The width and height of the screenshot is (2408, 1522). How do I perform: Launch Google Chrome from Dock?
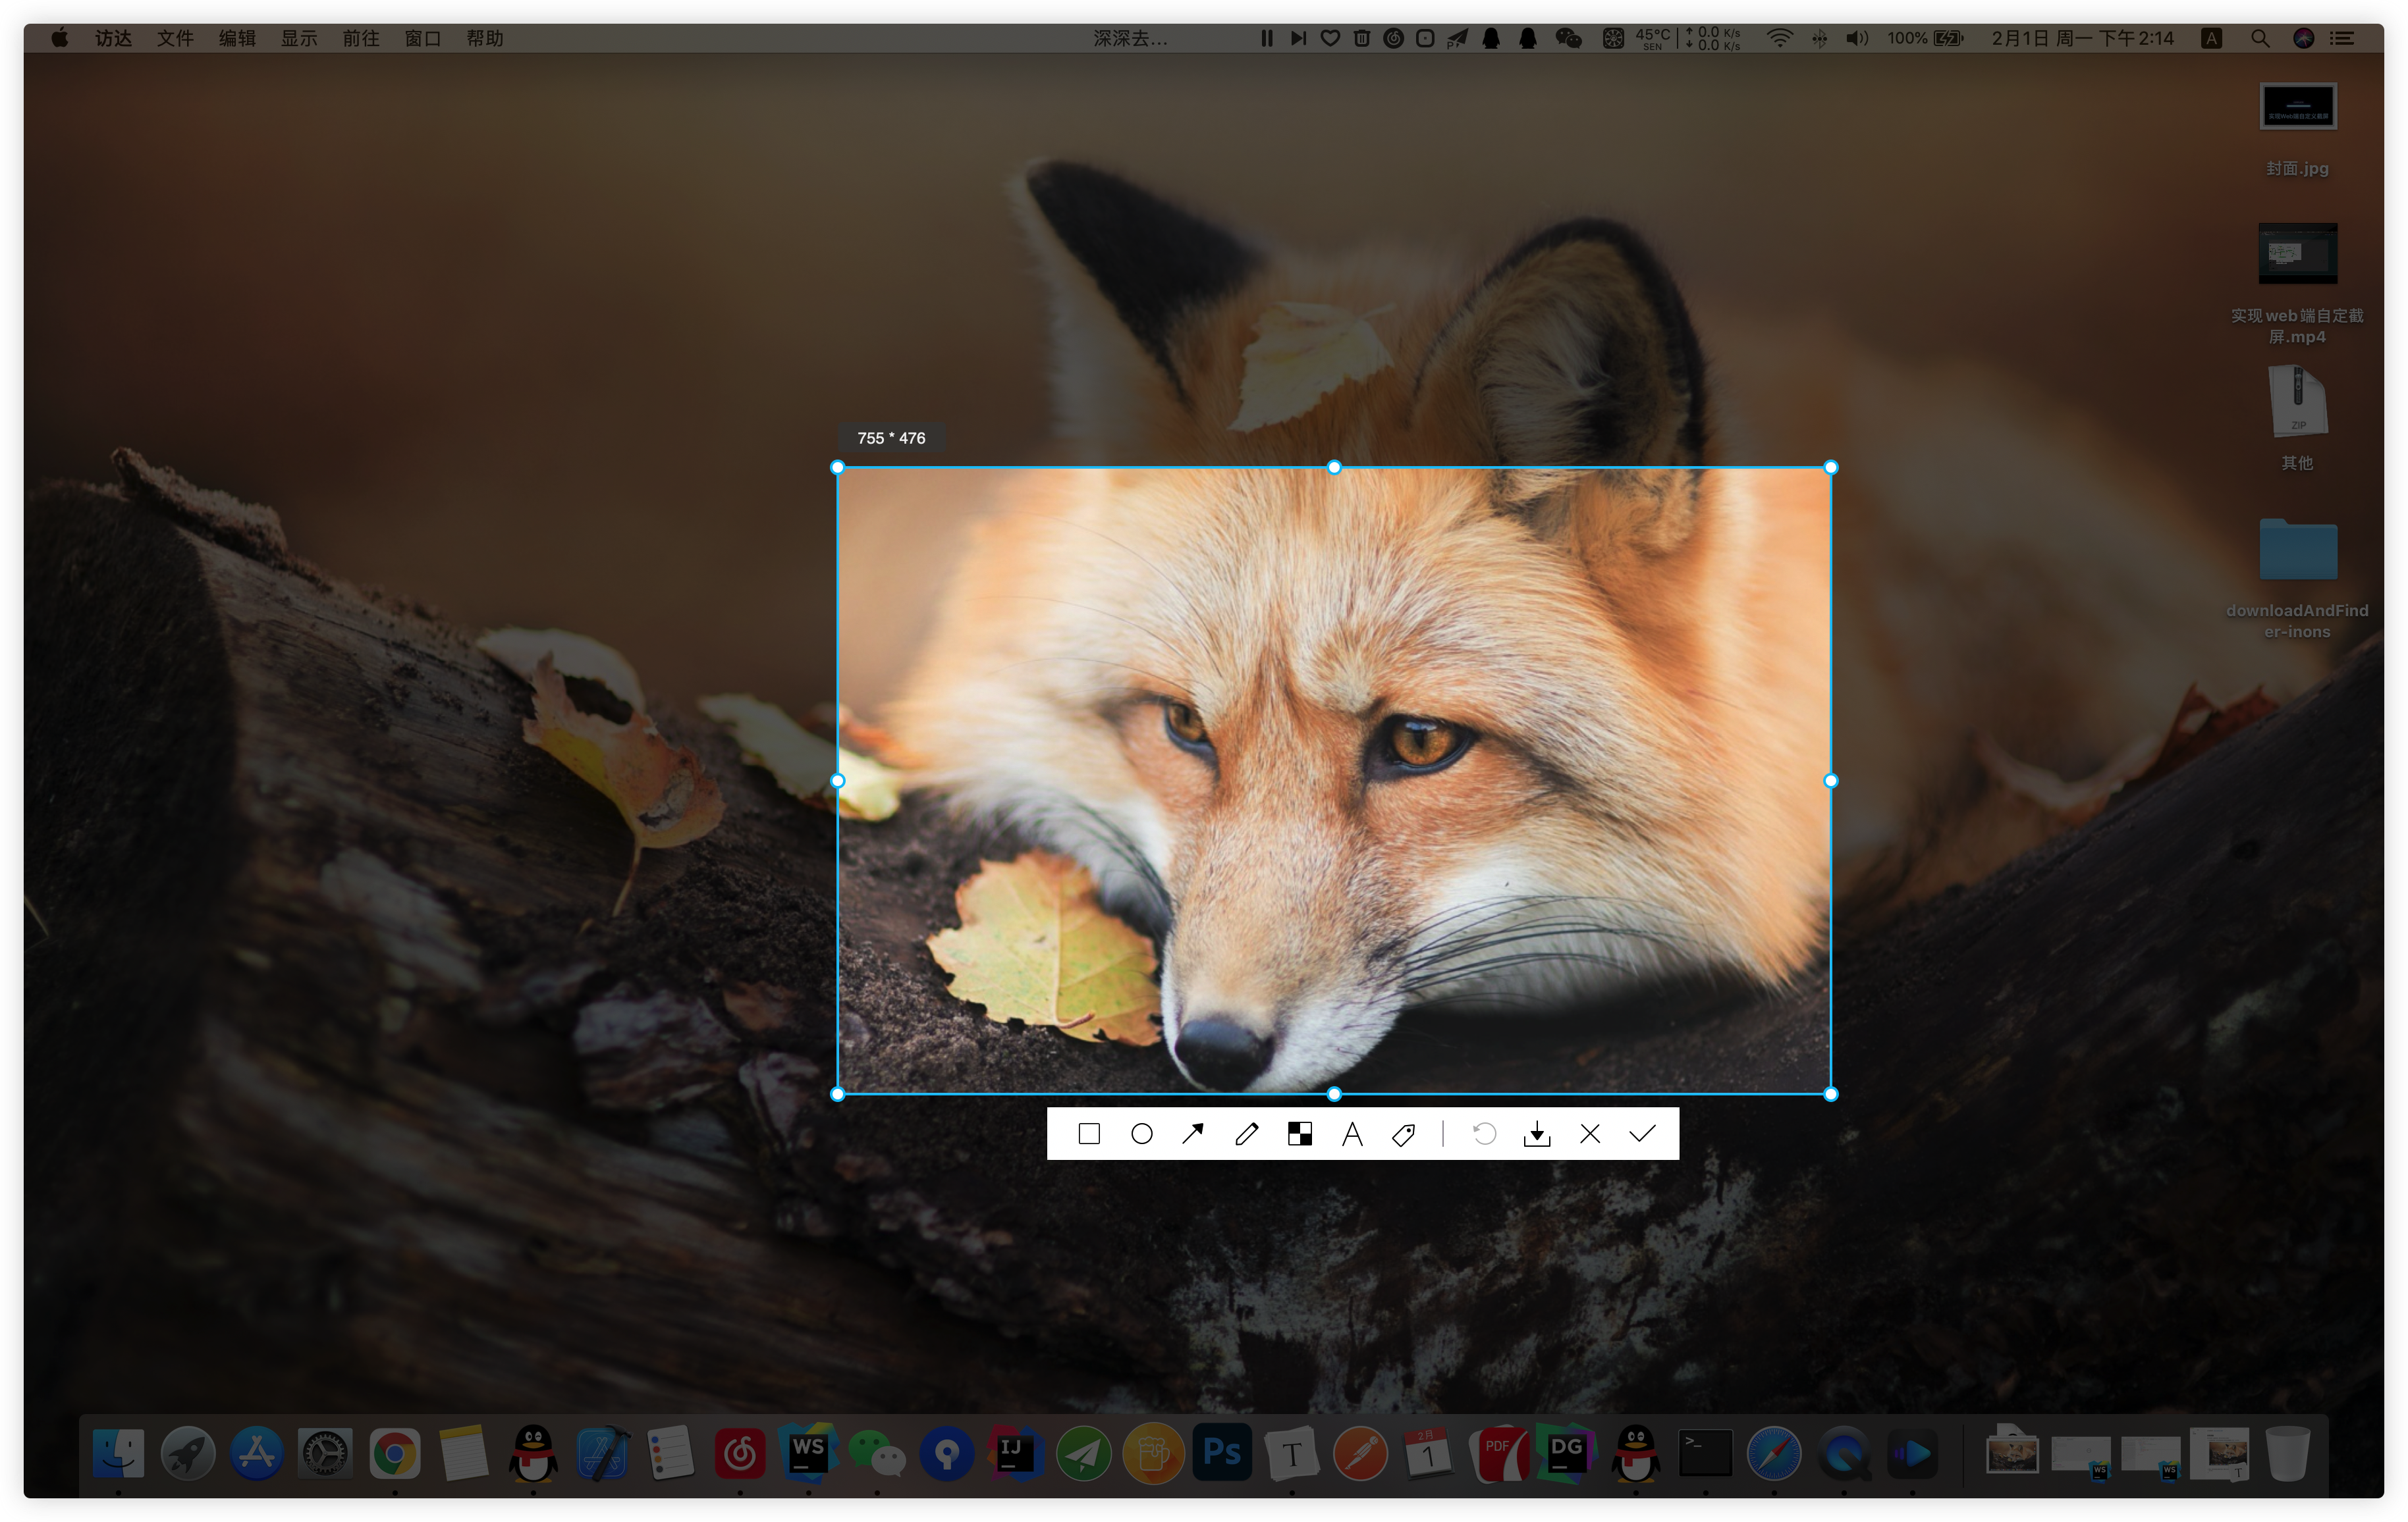(394, 1453)
